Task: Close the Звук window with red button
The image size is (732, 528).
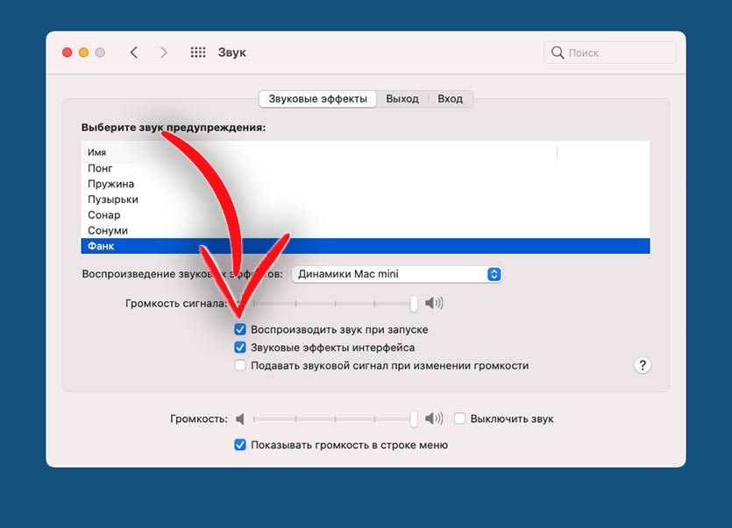Action: pos(68,53)
